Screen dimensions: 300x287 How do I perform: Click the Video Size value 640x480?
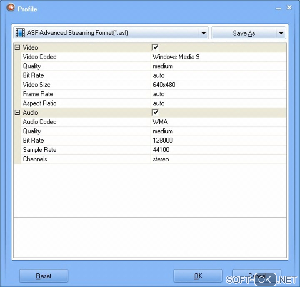164,85
